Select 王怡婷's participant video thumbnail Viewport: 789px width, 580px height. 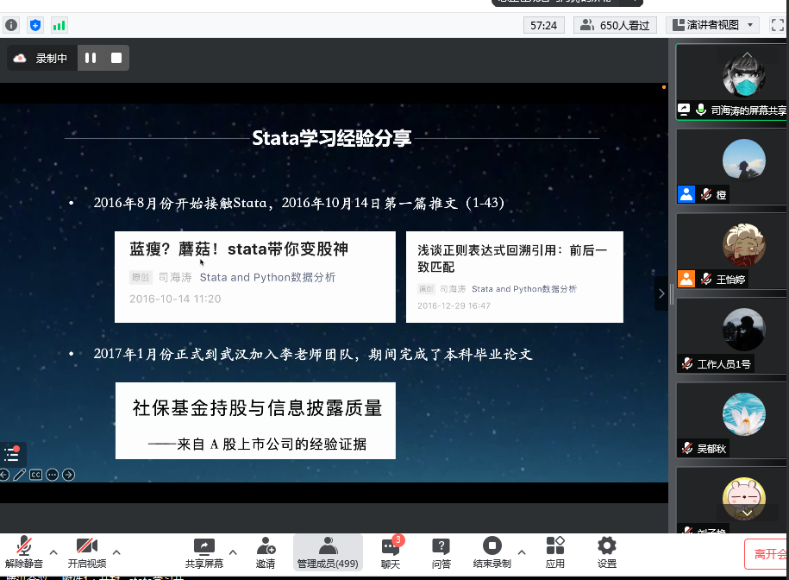730,250
